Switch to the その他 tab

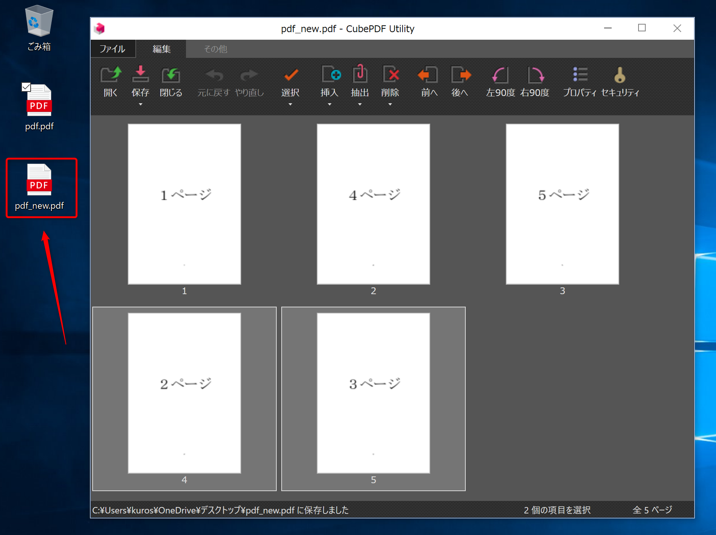[215, 49]
